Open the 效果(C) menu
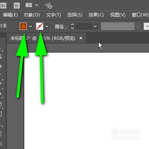Viewport: 149px width, 149px height. pos(96,15)
